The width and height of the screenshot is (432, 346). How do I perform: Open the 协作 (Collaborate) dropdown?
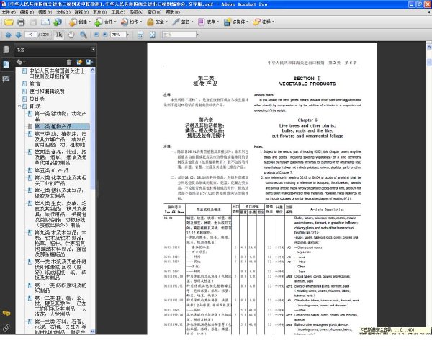click(131, 22)
